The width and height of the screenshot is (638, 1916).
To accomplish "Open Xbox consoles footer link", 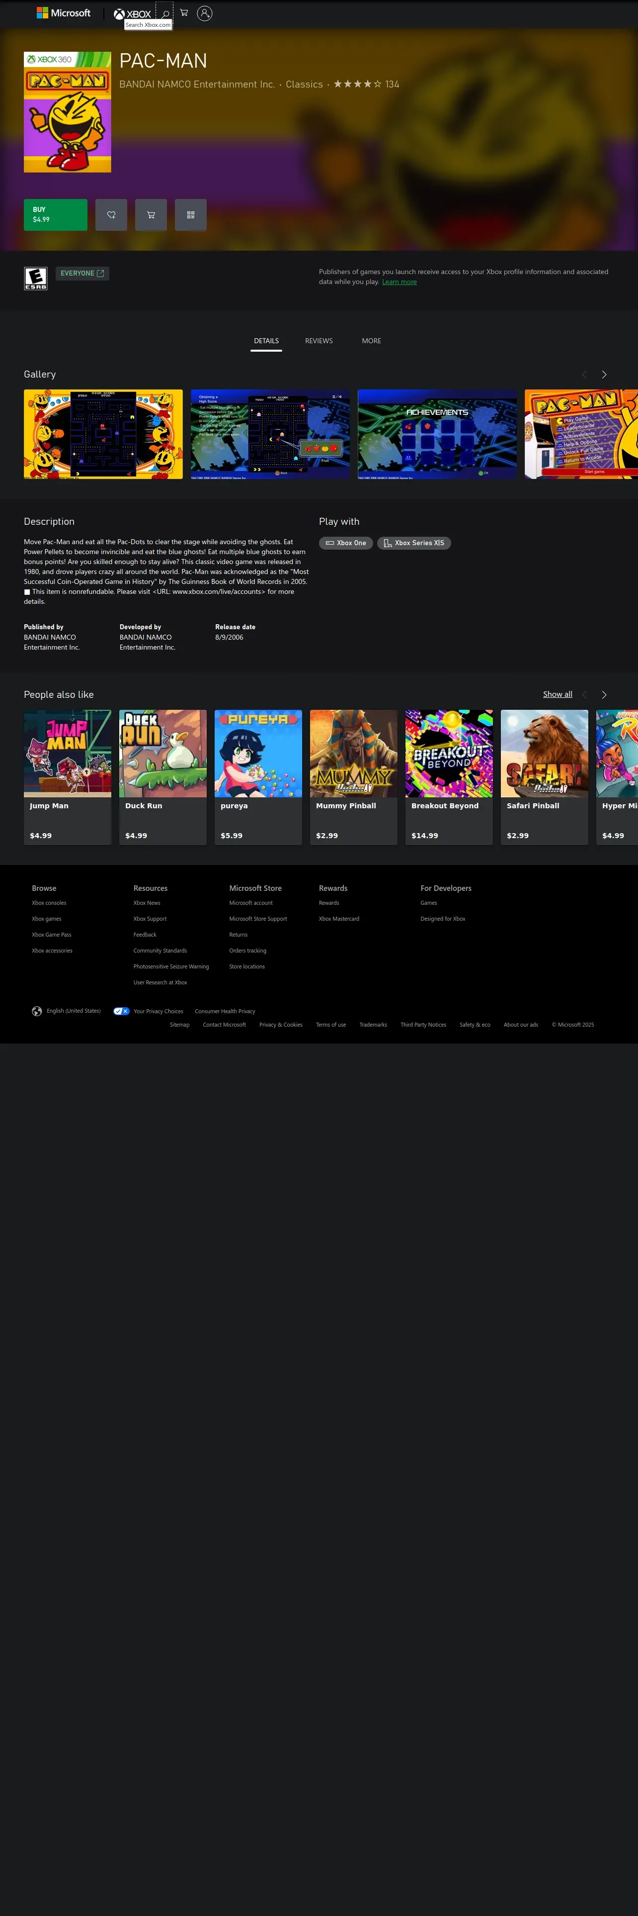I will click(x=49, y=903).
